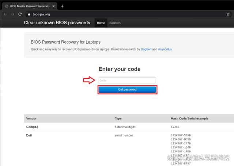Click the padlock site info icon
Screen dimensions: 234x166
click(29, 14)
